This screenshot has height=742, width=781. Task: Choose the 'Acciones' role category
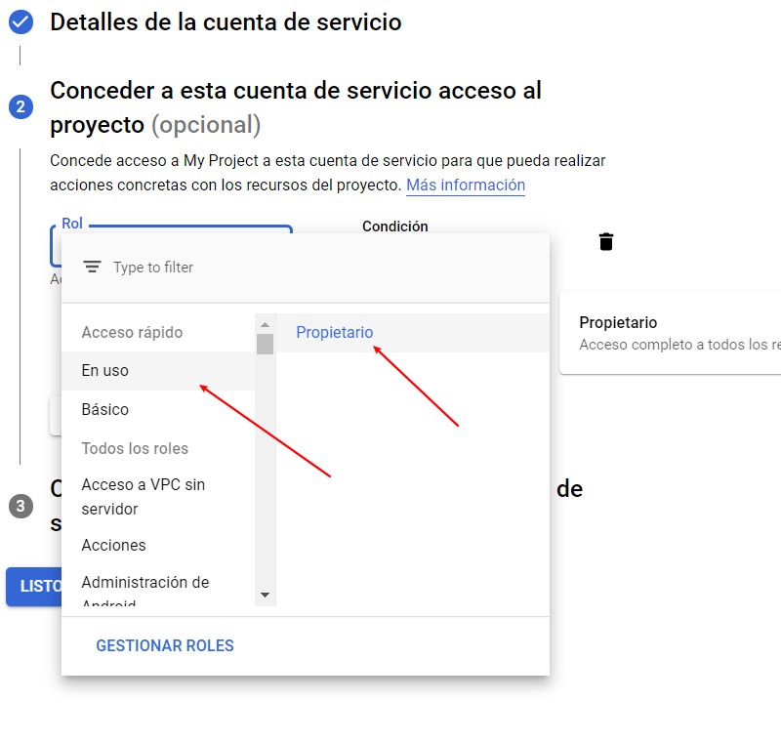pyautogui.click(x=113, y=546)
